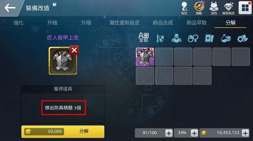Viewport: 253px width, 141px height.
Task: Switch to the 強化 tab
Action: (18, 23)
